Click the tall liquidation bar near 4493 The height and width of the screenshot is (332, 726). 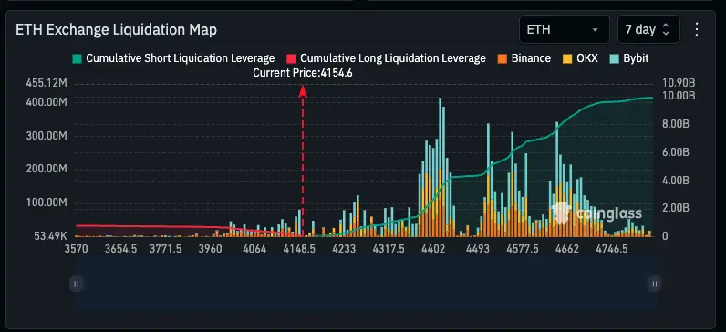pos(488,180)
